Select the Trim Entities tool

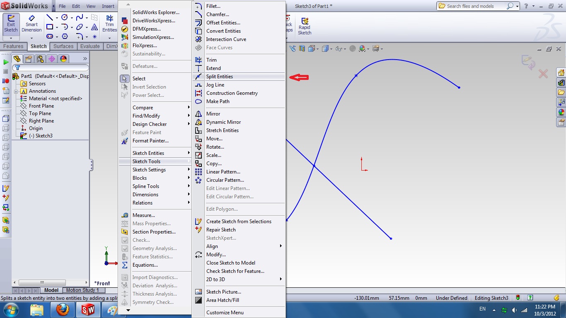tap(109, 24)
